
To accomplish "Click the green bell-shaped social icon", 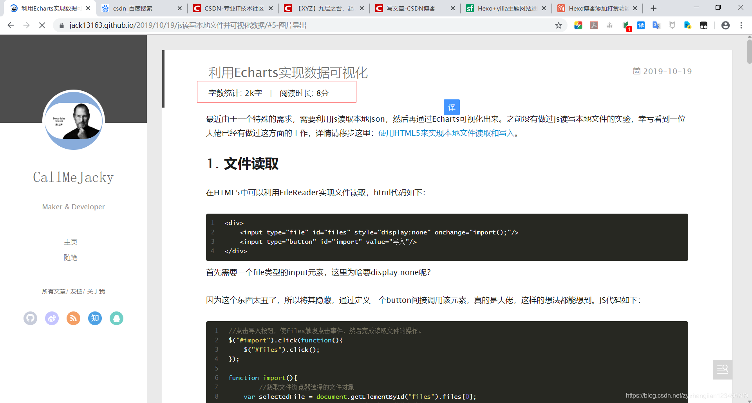I will pyautogui.click(x=116, y=318).
